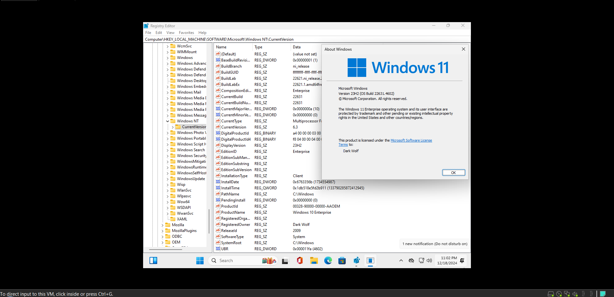Screen dimensions: 614x297
Task: Collapse the Windows NT tree node
Action: [167, 121]
